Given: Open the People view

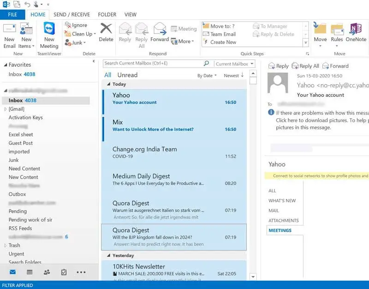Looking at the screenshot, I should 47,272.
